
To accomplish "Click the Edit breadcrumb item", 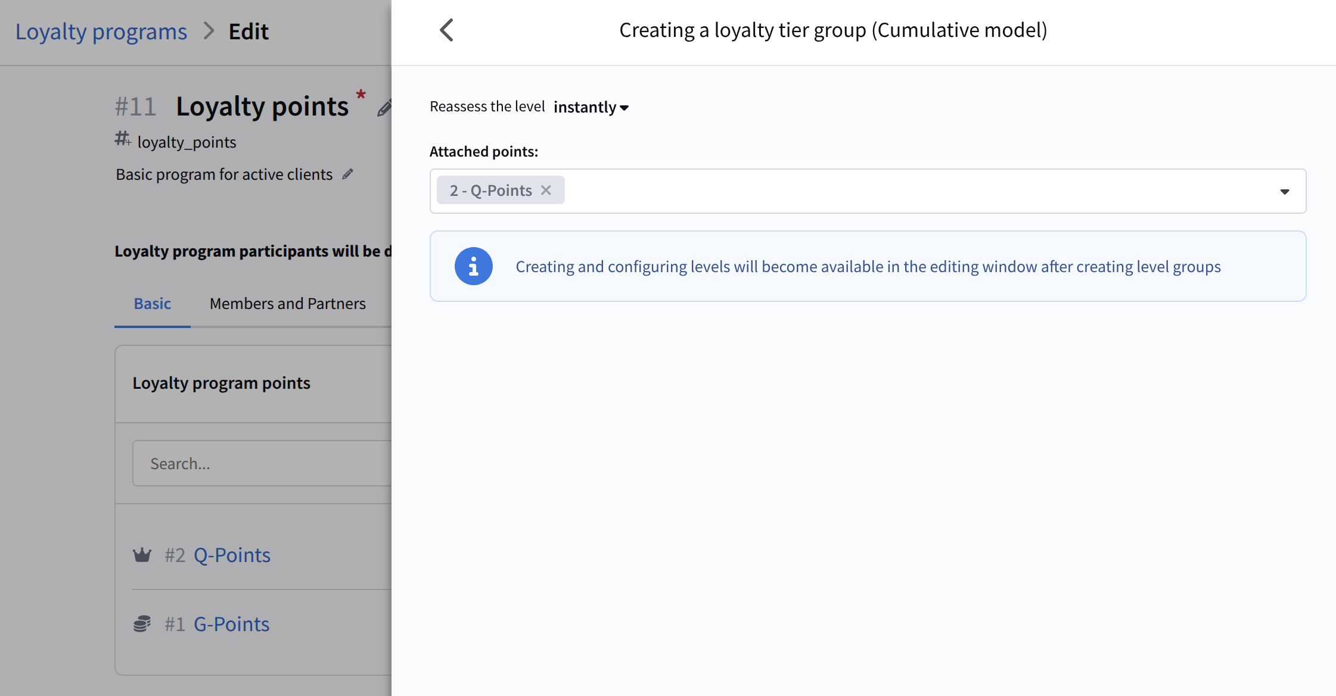I will (248, 32).
